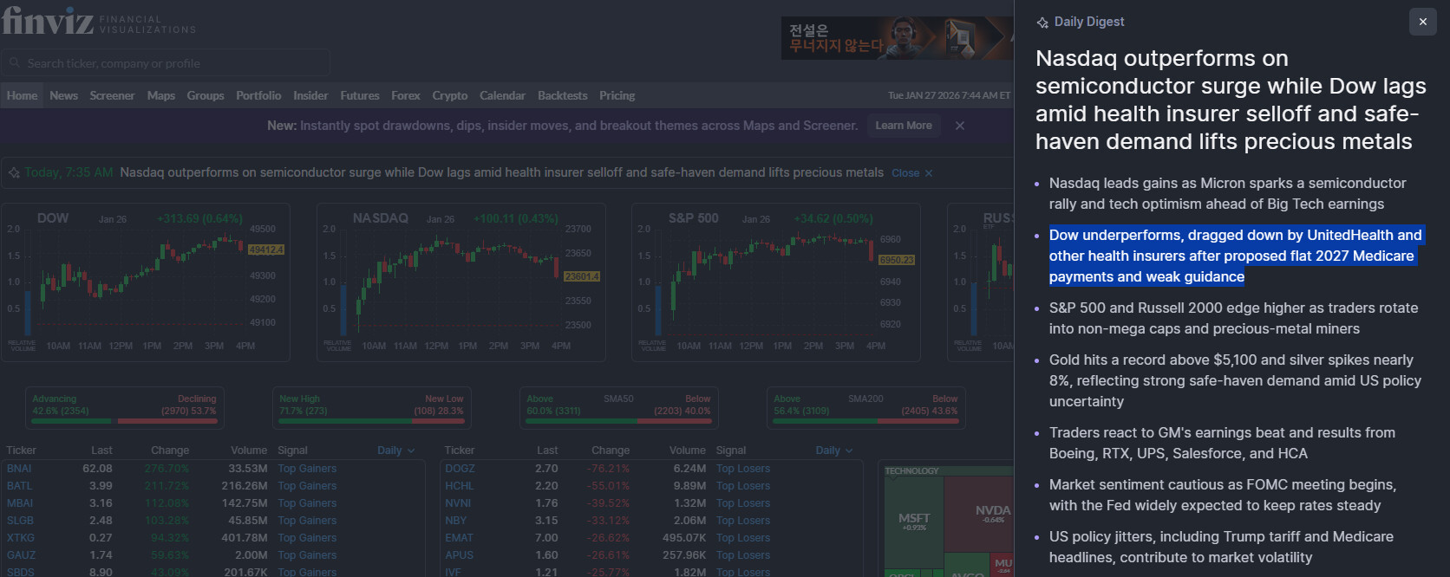1450x577 pixels.
Task: Open the EMAT ticker link
Action: (459, 538)
